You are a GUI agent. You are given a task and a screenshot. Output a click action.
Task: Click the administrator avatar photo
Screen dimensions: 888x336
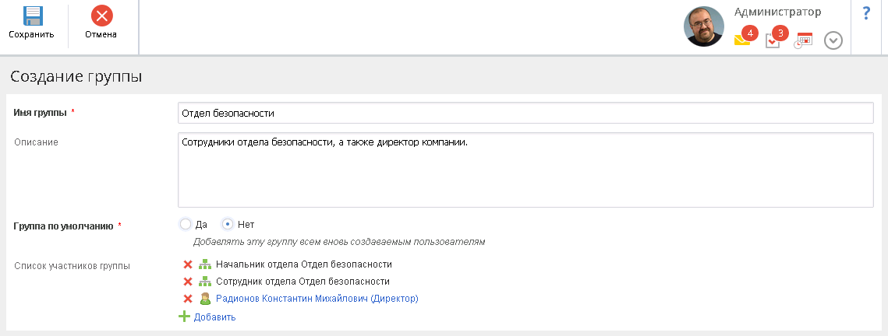point(704,27)
